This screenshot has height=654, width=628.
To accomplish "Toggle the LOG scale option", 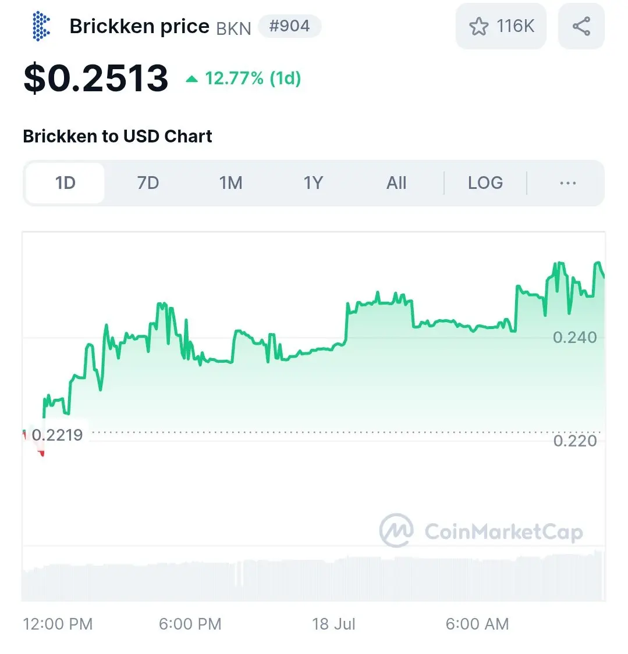I will pos(485,183).
